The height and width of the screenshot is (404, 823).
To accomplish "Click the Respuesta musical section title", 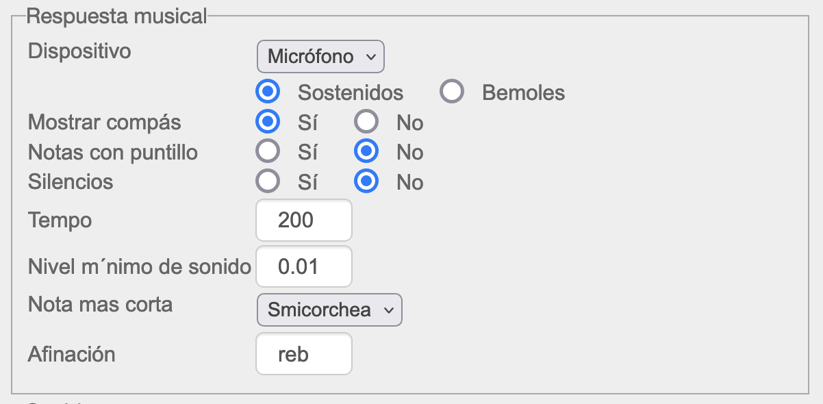I will click(x=116, y=16).
